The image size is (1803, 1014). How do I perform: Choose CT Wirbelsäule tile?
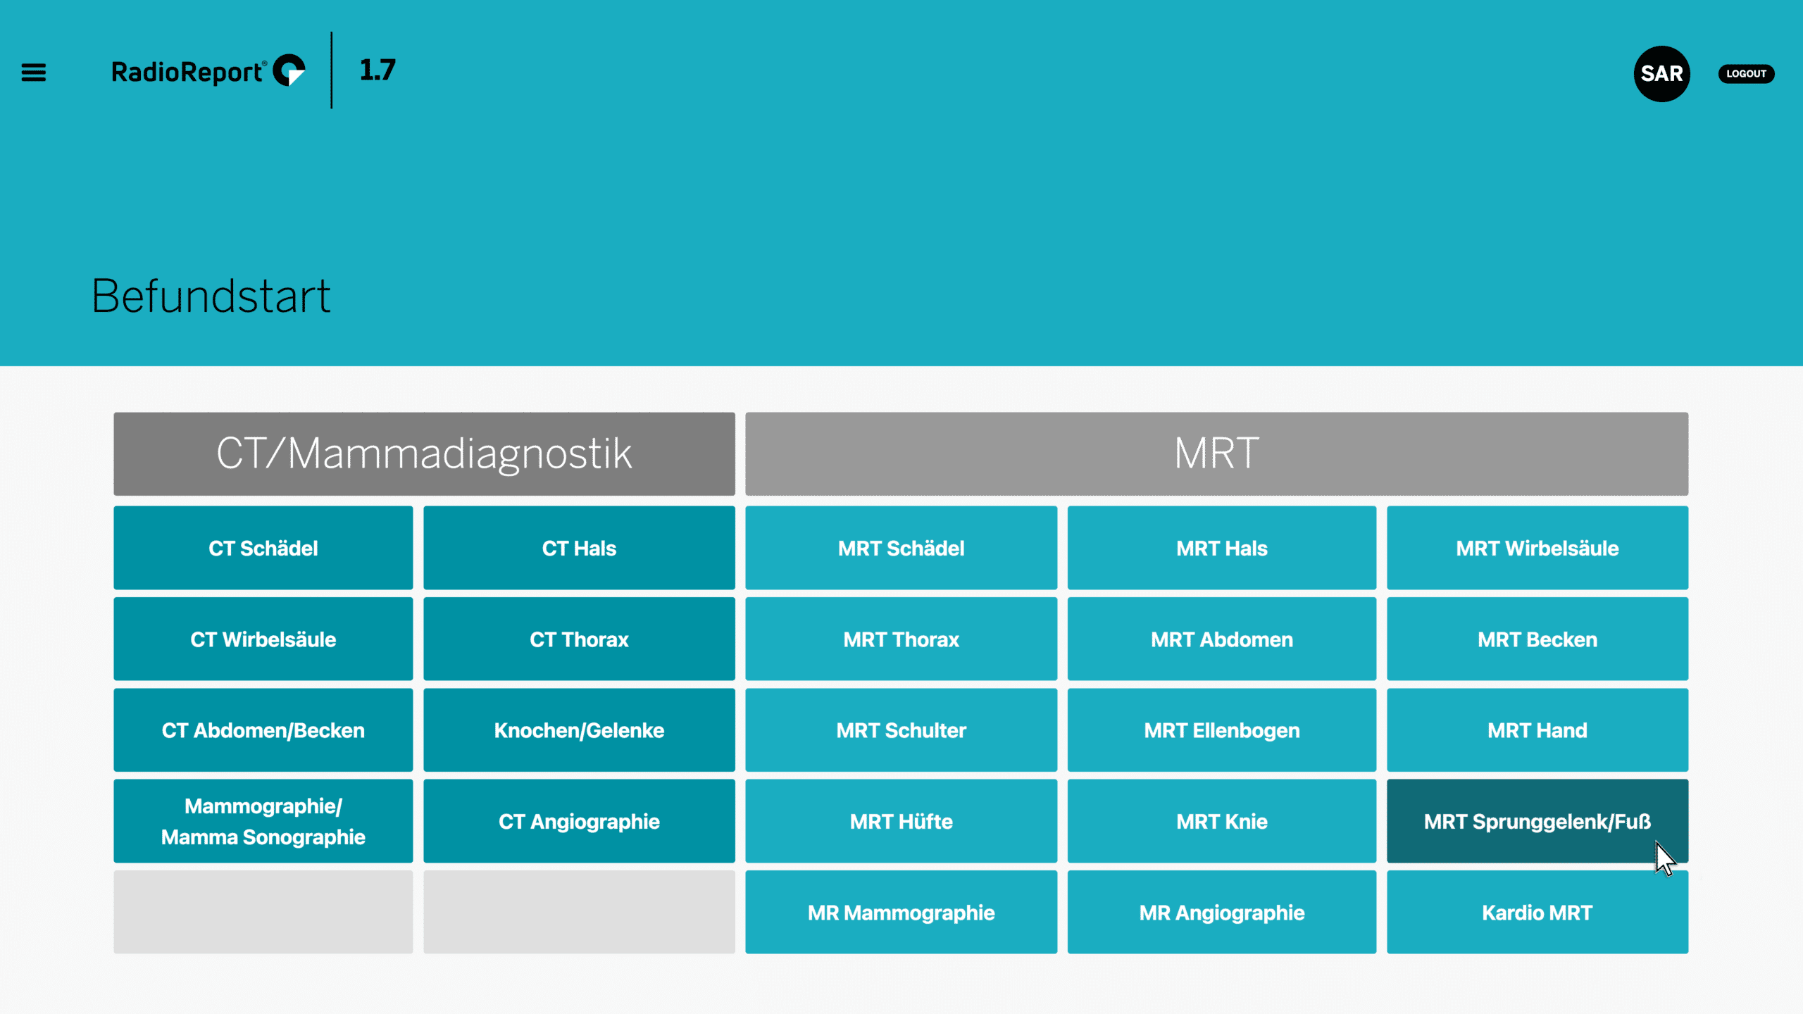pyautogui.click(x=263, y=639)
